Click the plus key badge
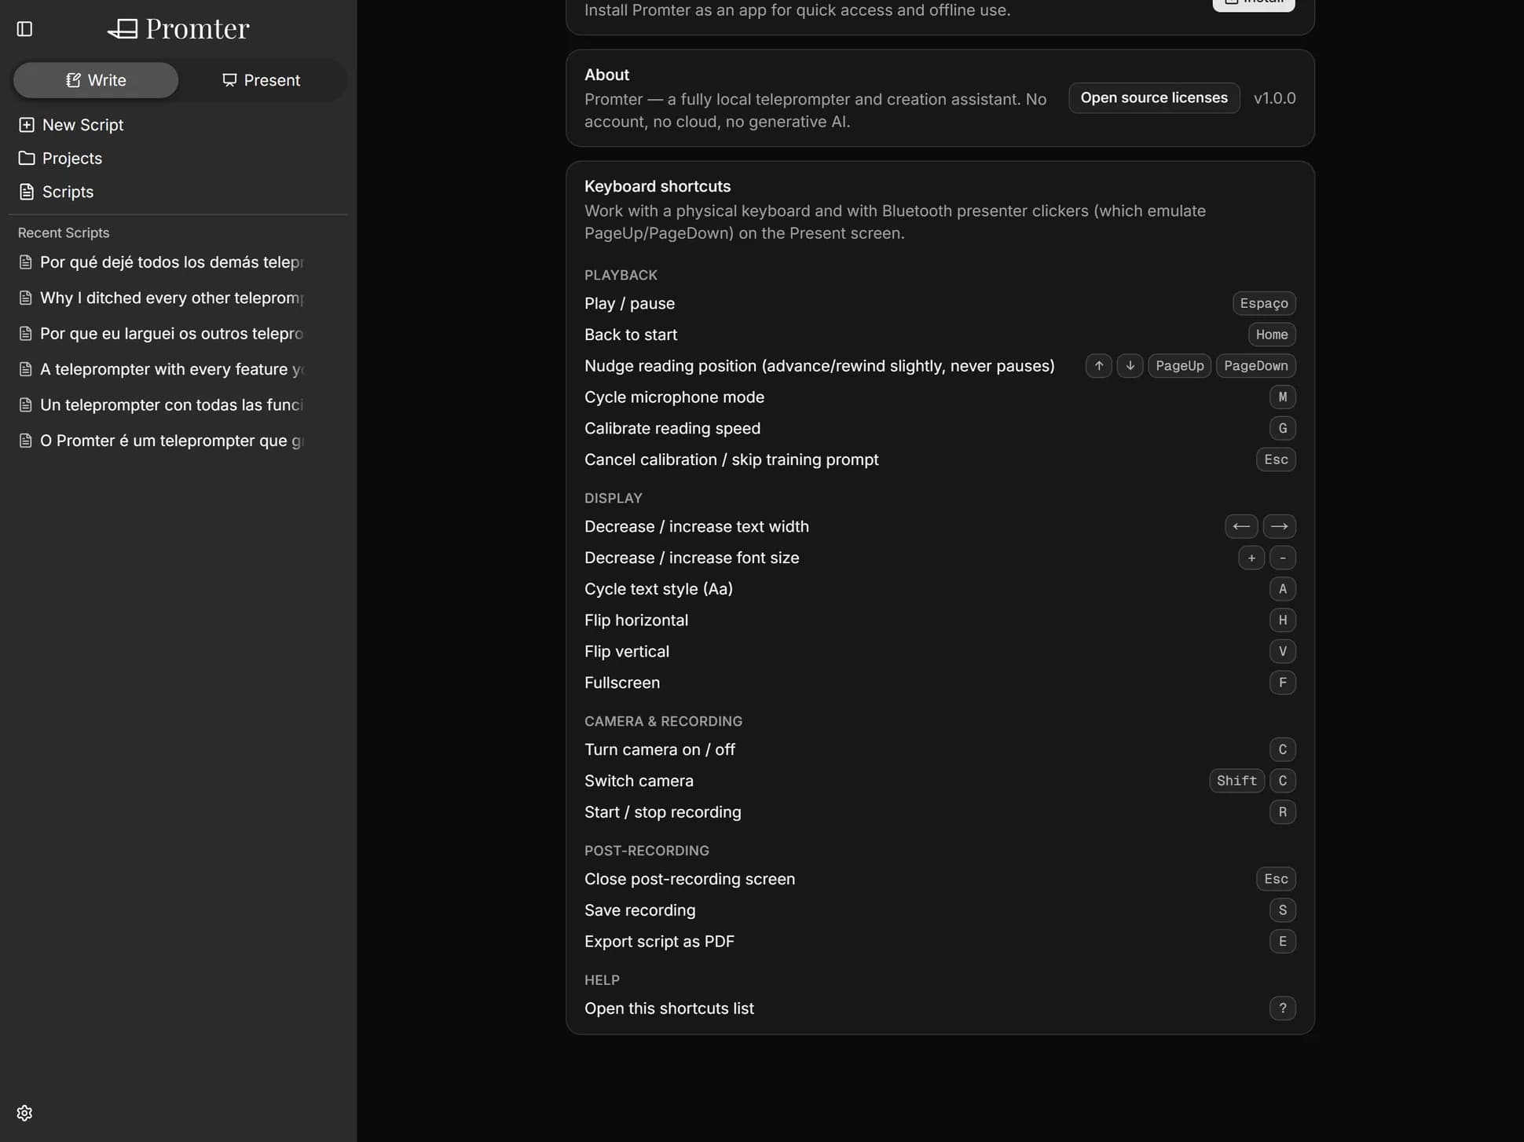 (1251, 558)
